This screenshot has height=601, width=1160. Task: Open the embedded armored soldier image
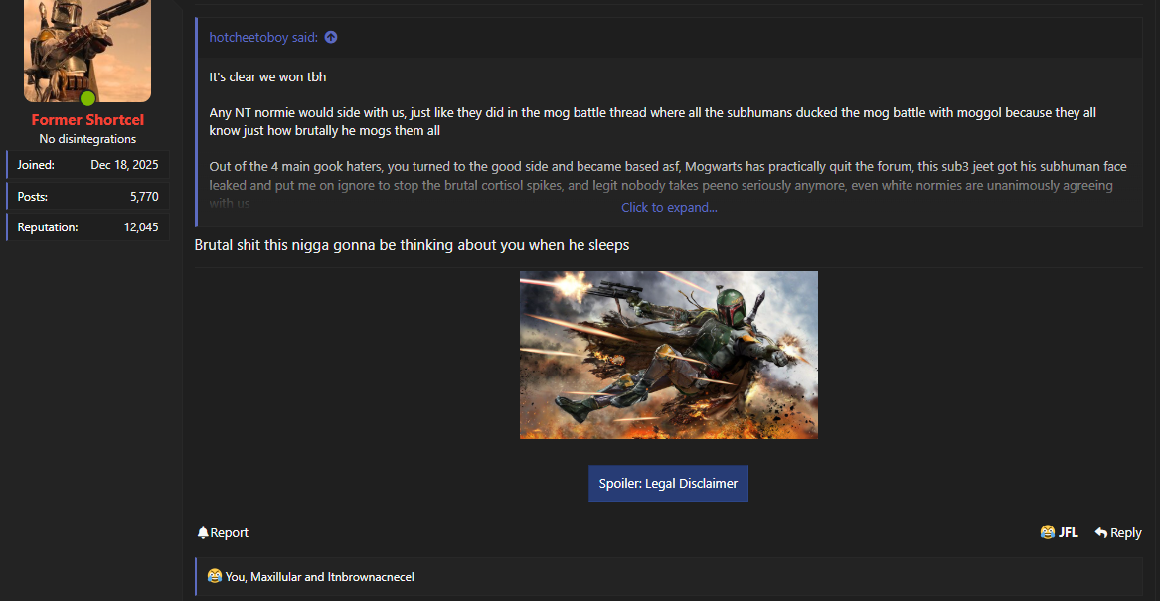click(x=668, y=355)
